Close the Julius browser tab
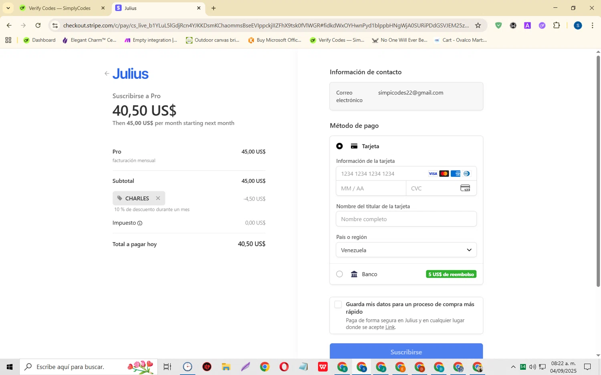Image resolution: width=601 pixels, height=375 pixels. point(199,8)
